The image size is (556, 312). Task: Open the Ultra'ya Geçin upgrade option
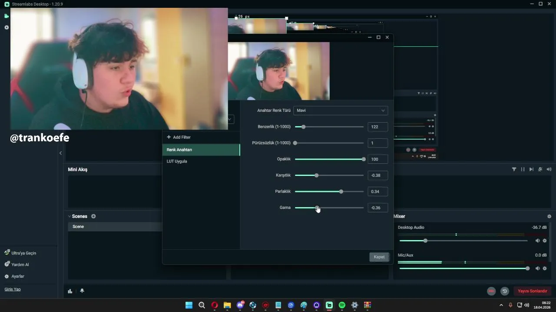[x=20, y=253]
